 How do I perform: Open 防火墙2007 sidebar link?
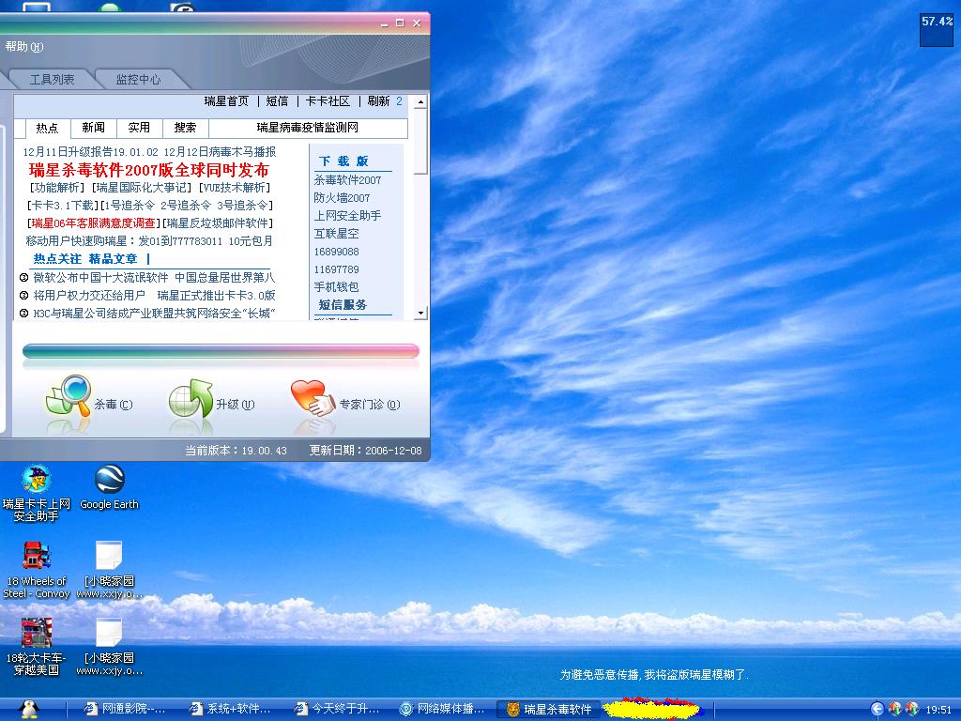point(342,198)
